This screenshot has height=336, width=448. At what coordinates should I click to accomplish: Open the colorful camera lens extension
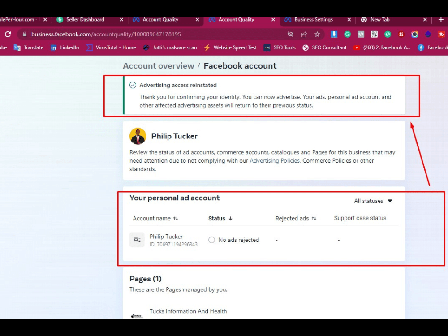point(414,34)
